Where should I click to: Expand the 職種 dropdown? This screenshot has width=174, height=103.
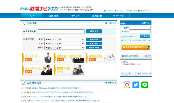coord(64,43)
